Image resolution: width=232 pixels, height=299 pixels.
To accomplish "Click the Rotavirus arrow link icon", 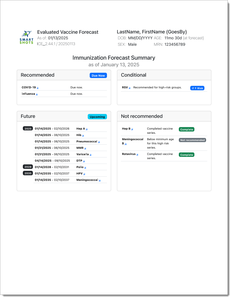I will pos(137,154).
